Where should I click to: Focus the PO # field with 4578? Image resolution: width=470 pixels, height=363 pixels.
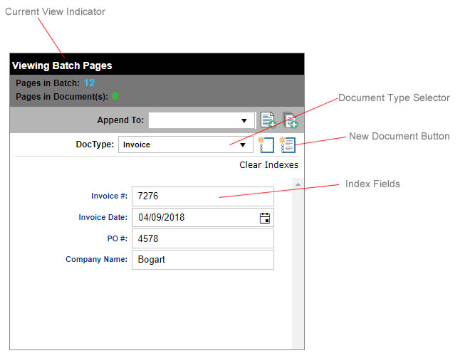click(202, 238)
